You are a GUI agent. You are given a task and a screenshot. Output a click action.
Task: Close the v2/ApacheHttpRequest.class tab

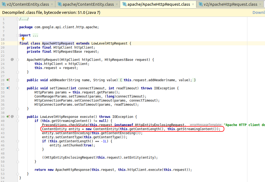(260, 4)
